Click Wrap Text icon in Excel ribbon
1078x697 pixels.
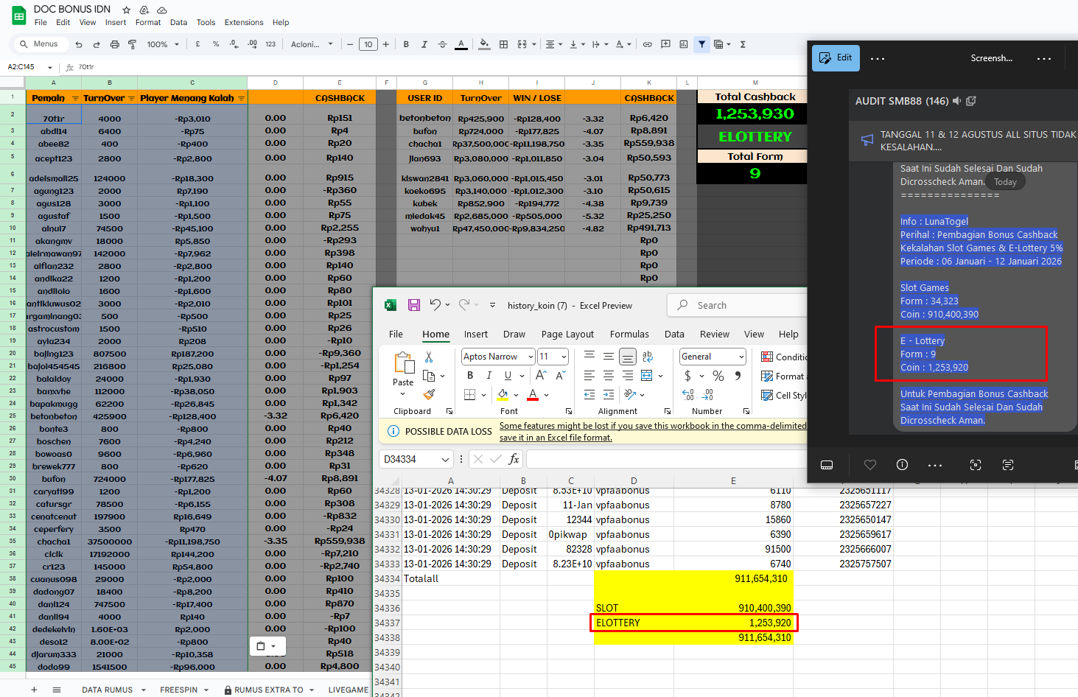click(648, 357)
